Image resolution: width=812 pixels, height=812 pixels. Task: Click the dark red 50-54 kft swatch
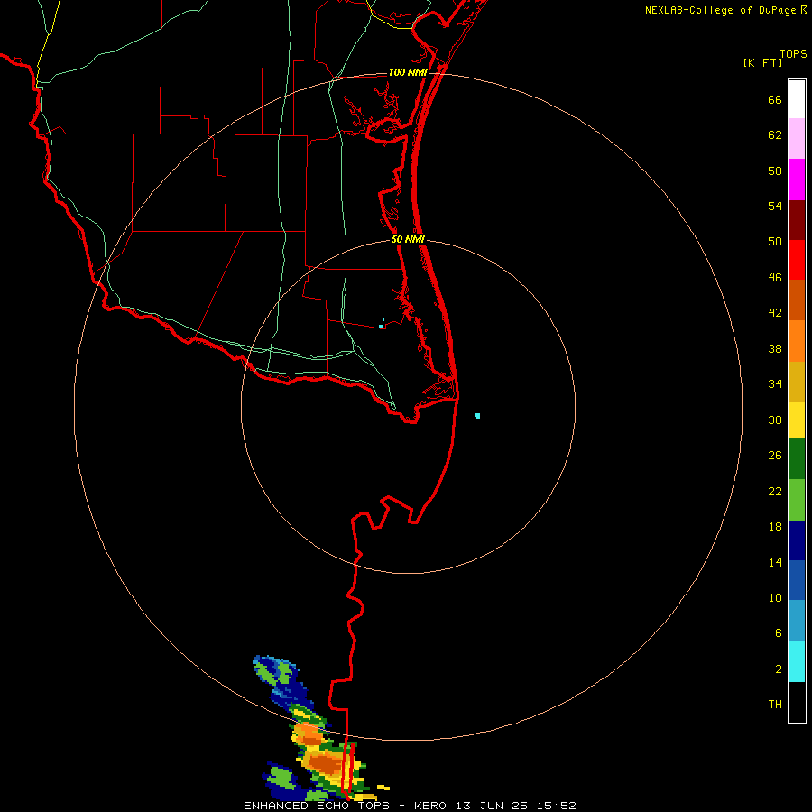coord(797,219)
